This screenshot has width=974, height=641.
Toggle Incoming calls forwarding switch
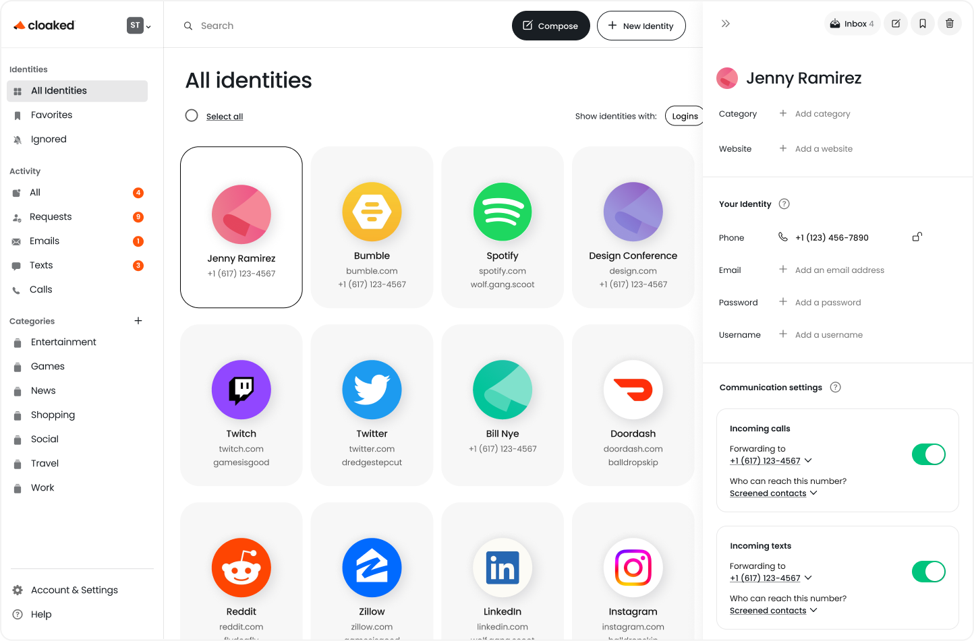tap(929, 454)
